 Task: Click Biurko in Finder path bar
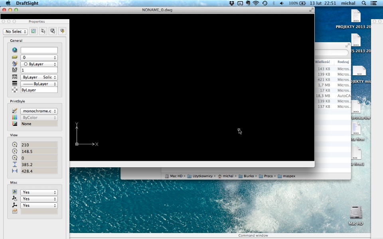point(246,176)
